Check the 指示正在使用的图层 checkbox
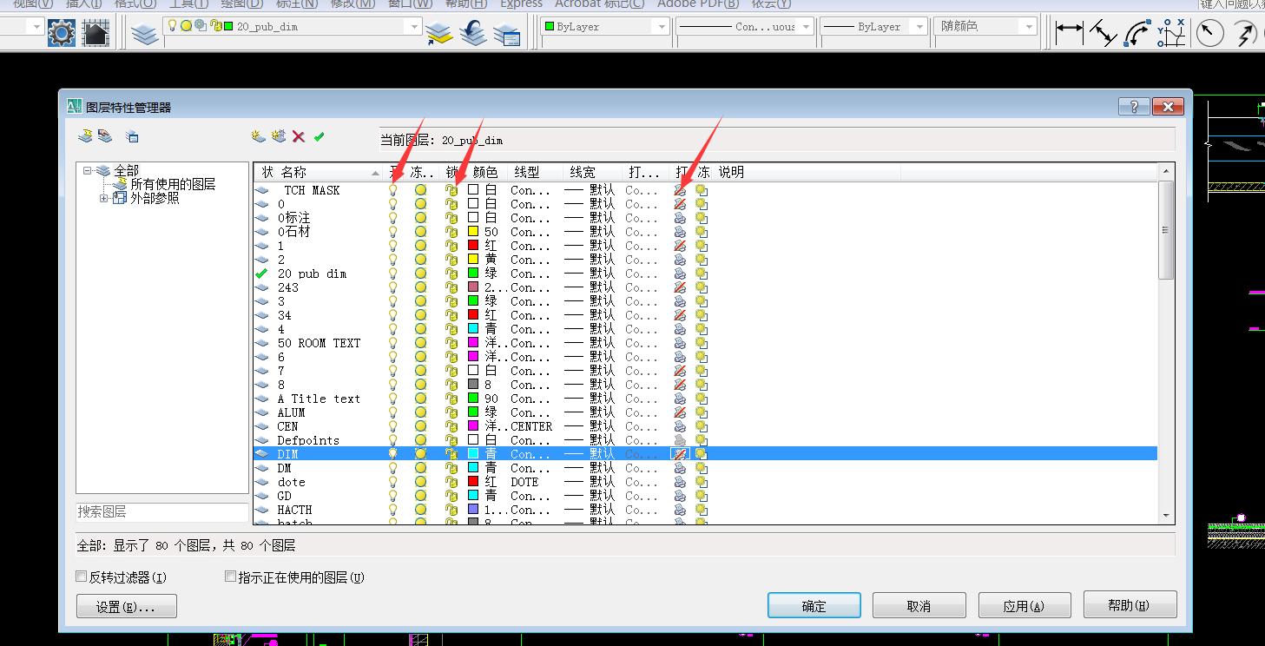This screenshot has height=646, width=1265. pyautogui.click(x=230, y=577)
